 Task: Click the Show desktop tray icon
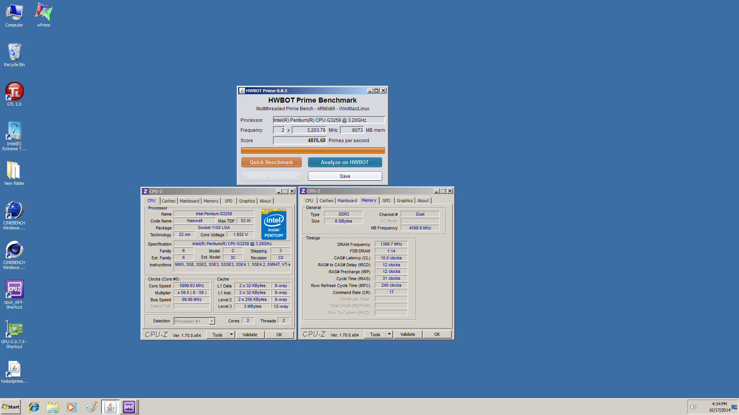[734, 407]
